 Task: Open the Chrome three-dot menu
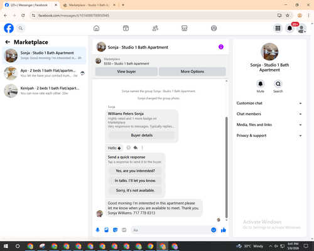point(308,16)
